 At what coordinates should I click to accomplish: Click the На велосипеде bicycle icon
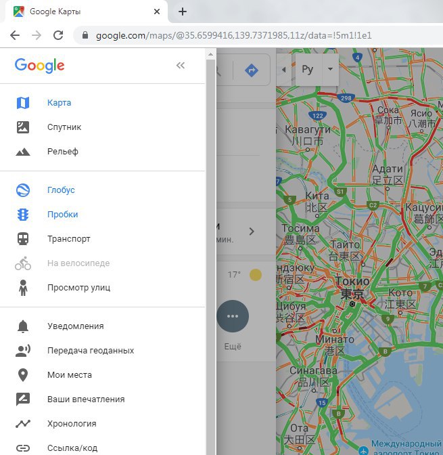23,263
